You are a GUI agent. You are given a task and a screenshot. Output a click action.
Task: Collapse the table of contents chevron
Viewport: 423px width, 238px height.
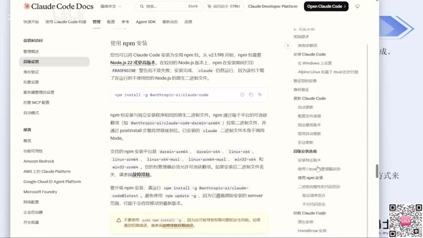(288, 46)
